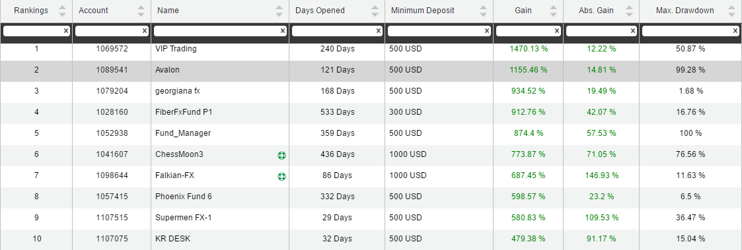Open the VIP Trading account name
This screenshot has width=742, height=250.
[176, 49]
